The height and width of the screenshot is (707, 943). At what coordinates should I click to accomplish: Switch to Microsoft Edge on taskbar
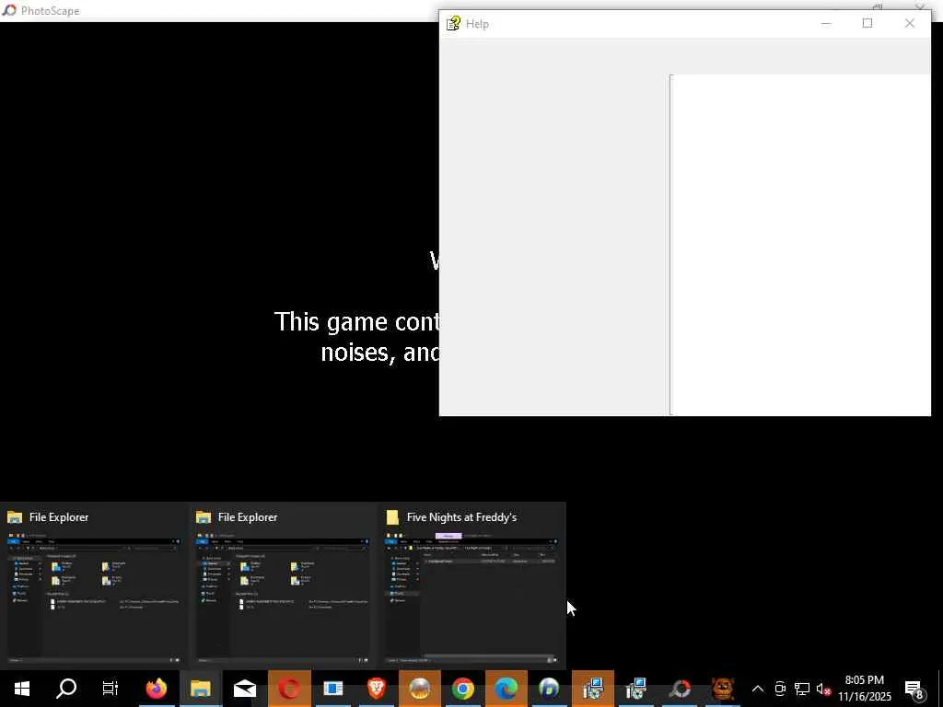(506, 689)
